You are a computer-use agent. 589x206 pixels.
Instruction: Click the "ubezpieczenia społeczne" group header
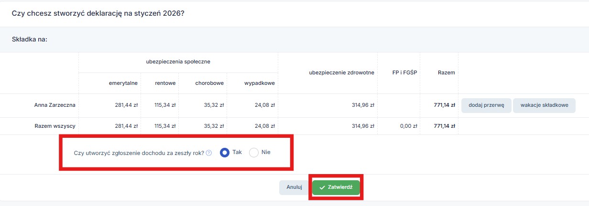pos(178,62)
